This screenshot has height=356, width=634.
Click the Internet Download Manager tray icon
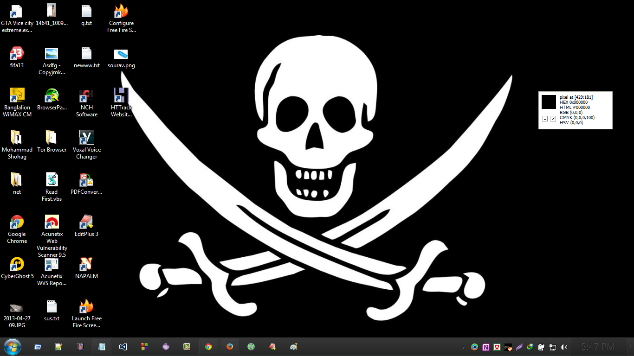[530, 347]
